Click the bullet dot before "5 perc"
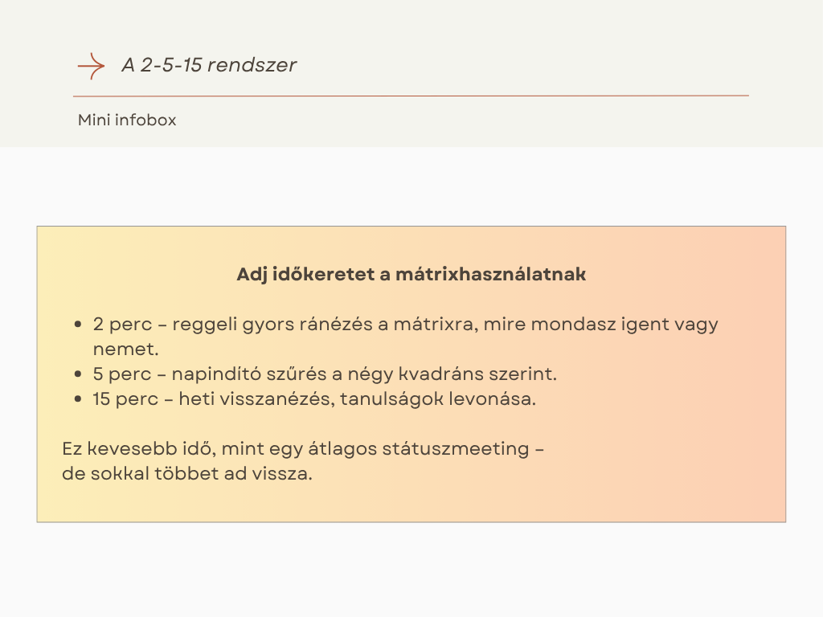The height and width of the screenshot is (617, 823). click(78, 374)
